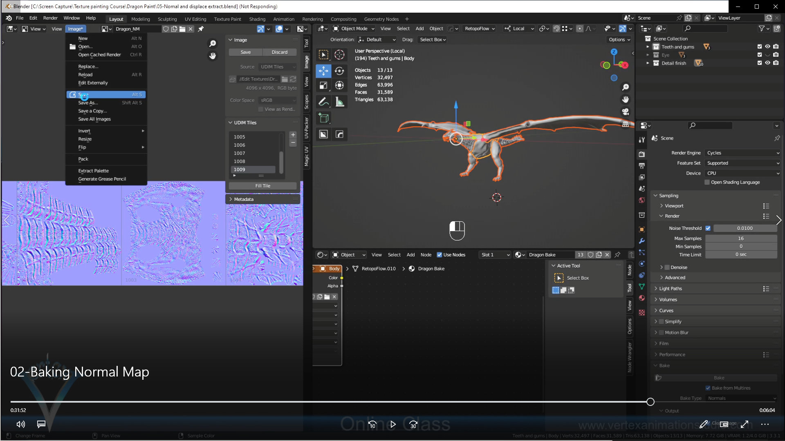Hide Teeth and gums collection in viewport
This screenshot has width=785, height=441.
coord(767,47)
